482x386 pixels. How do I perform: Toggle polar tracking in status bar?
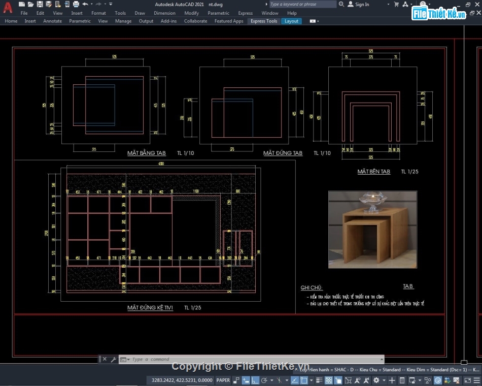(x=264, y=380)
